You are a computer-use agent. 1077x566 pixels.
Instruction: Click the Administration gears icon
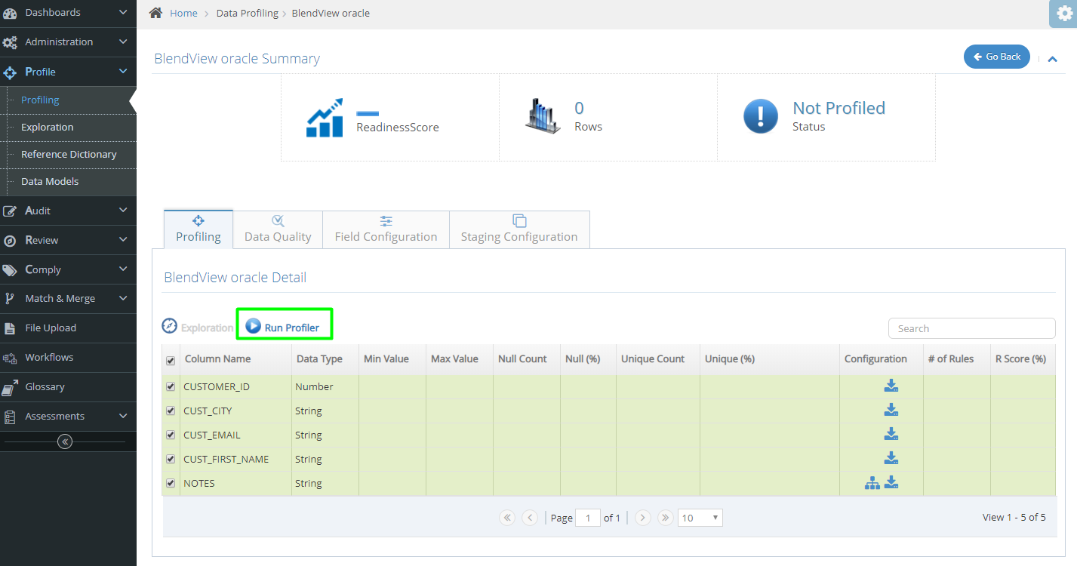10,42
